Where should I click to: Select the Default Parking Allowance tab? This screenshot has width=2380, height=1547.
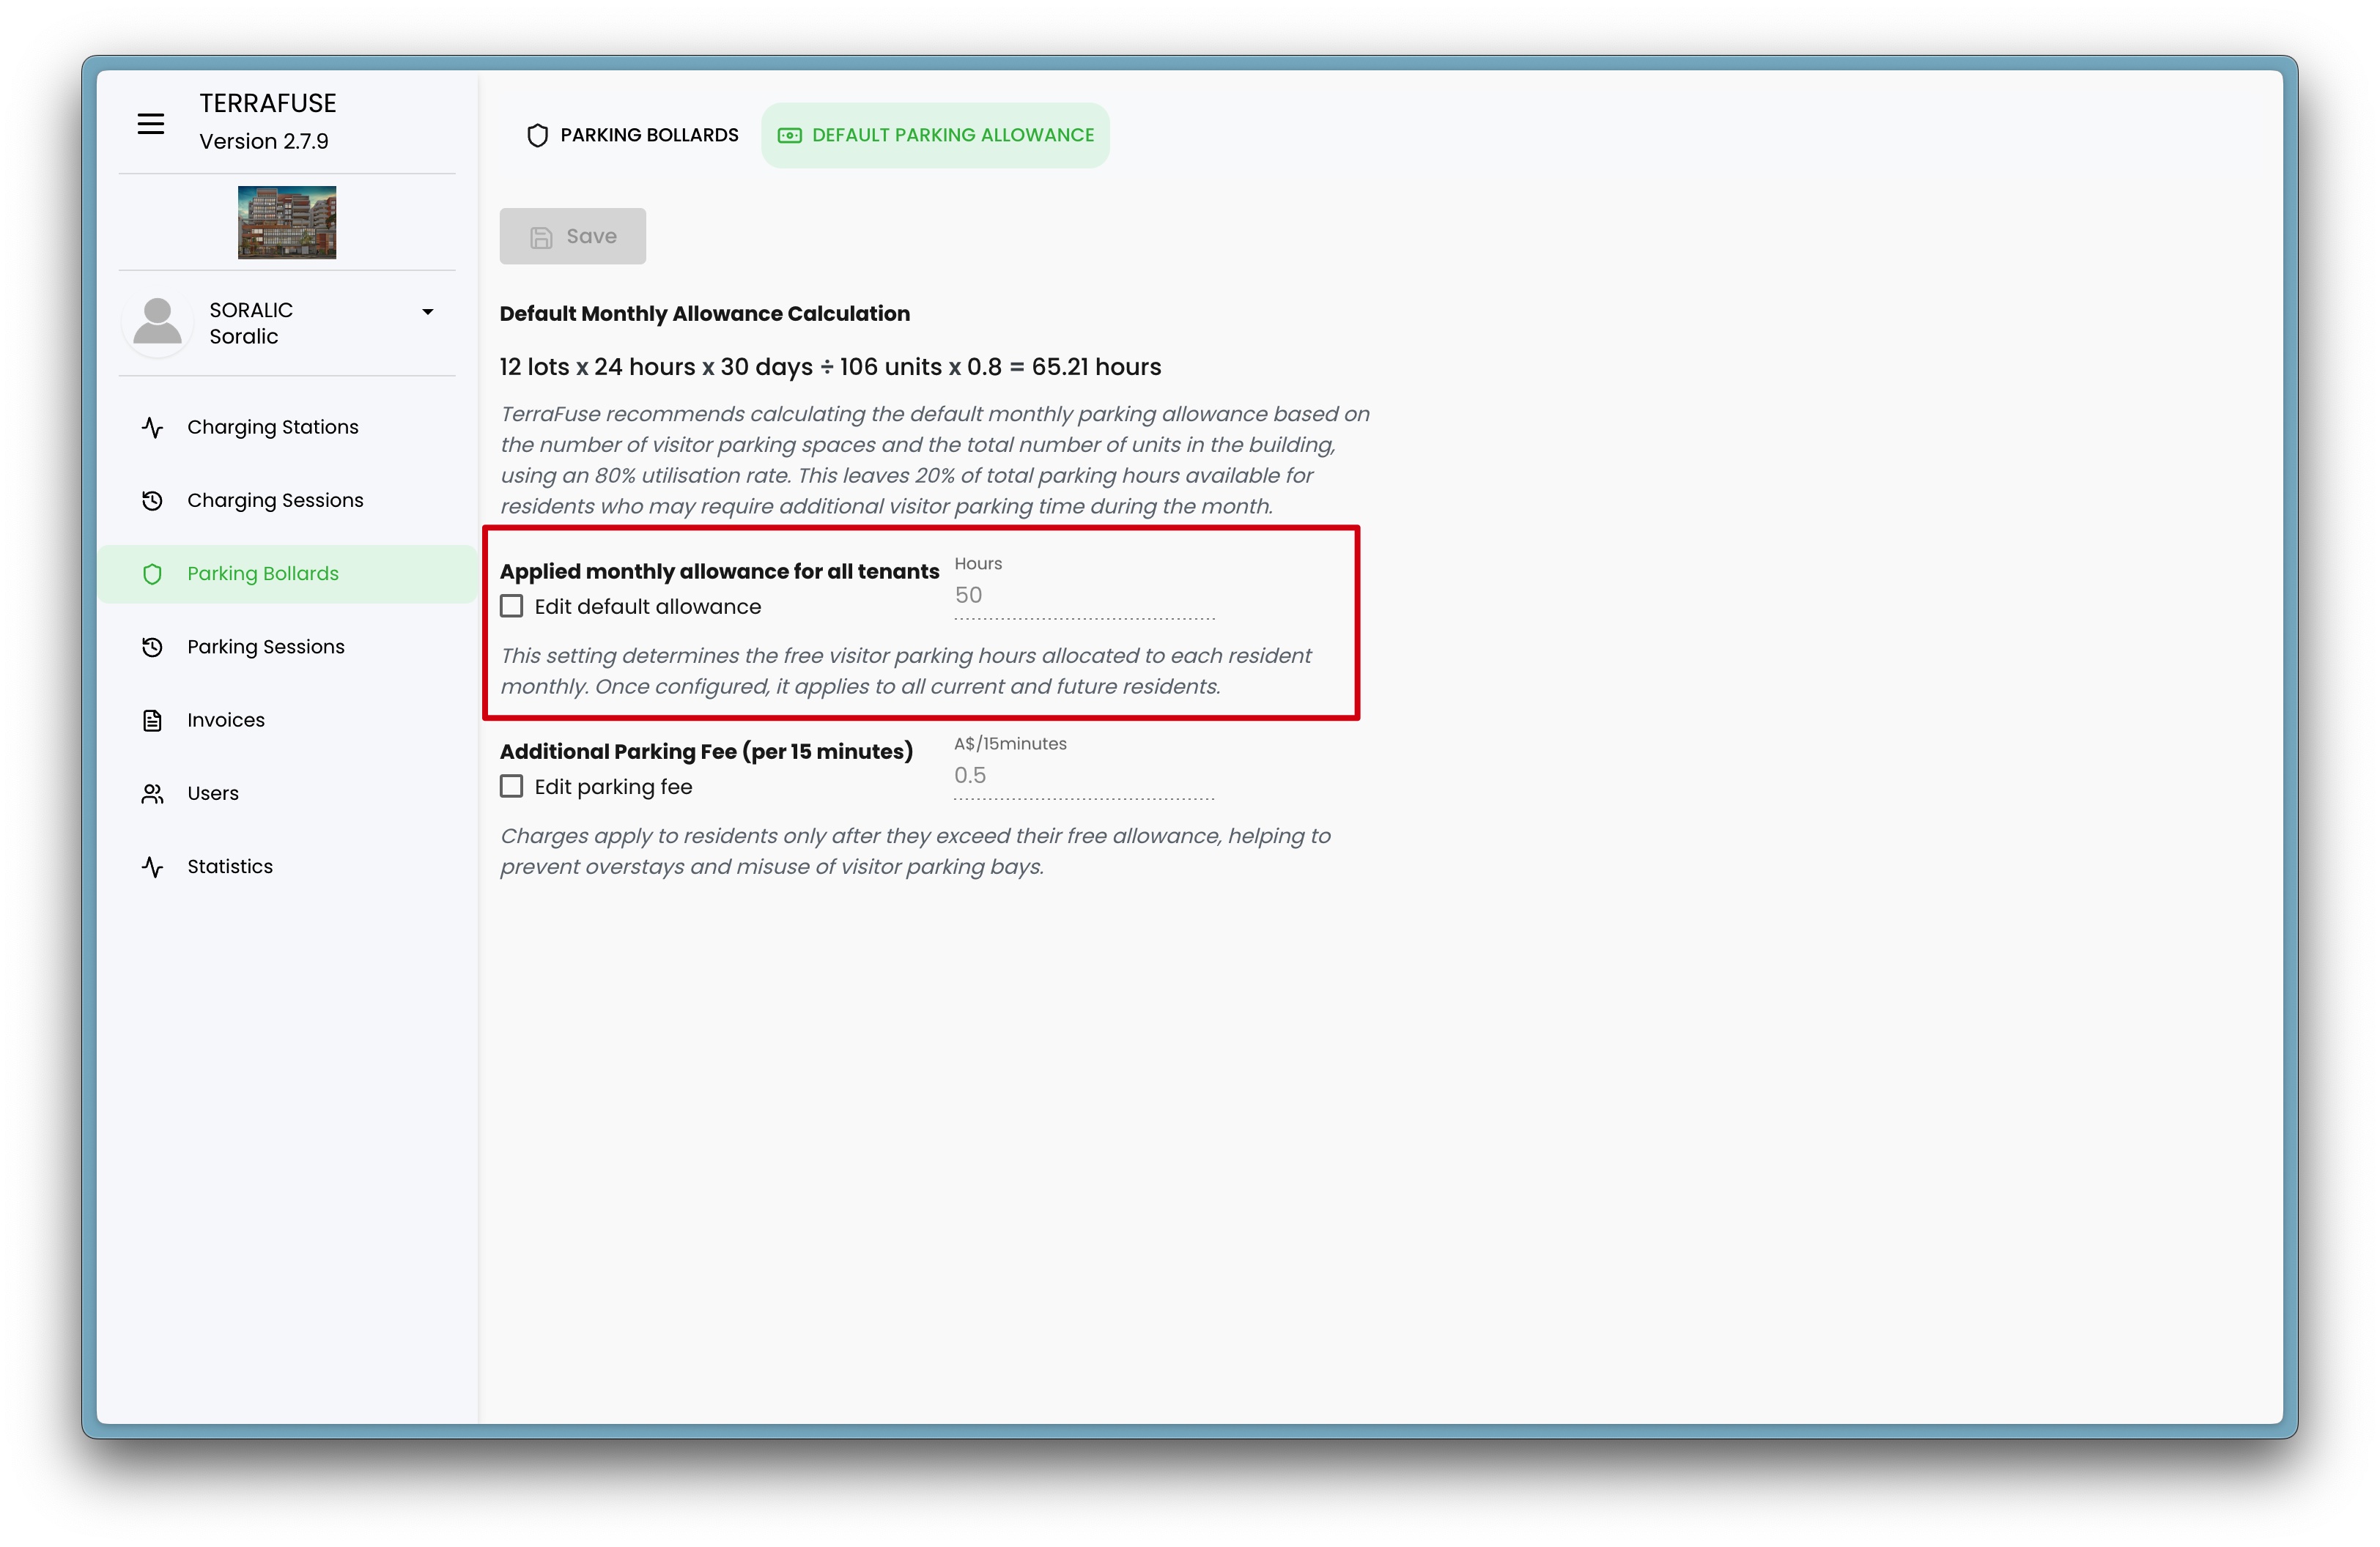pyautogui.click(x=935, y=135)
